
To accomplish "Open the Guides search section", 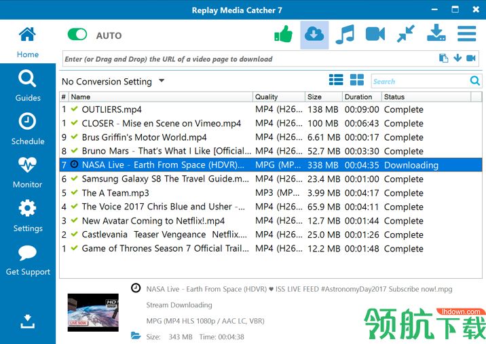I will tap(28, 86).
